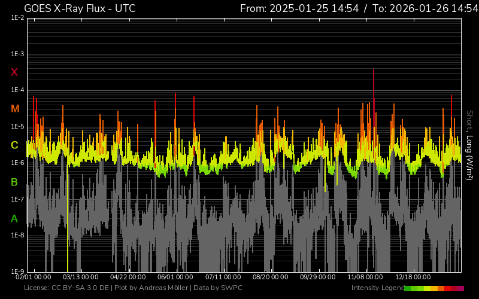This screenshot has height=299, width=479.
Task: Click the orange M flare class label
Action: pyautogui.click(x=14, y=109)
